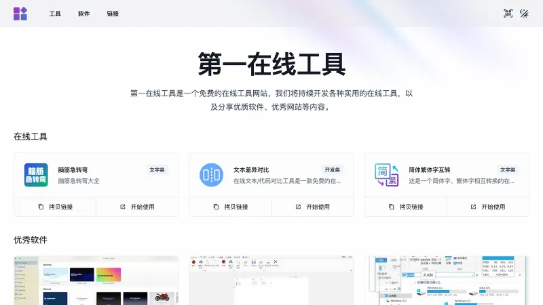Start using 简体繁体字互转 tool
The height and width of the screenshot is (305, 543).
click(x=487, y=207)
